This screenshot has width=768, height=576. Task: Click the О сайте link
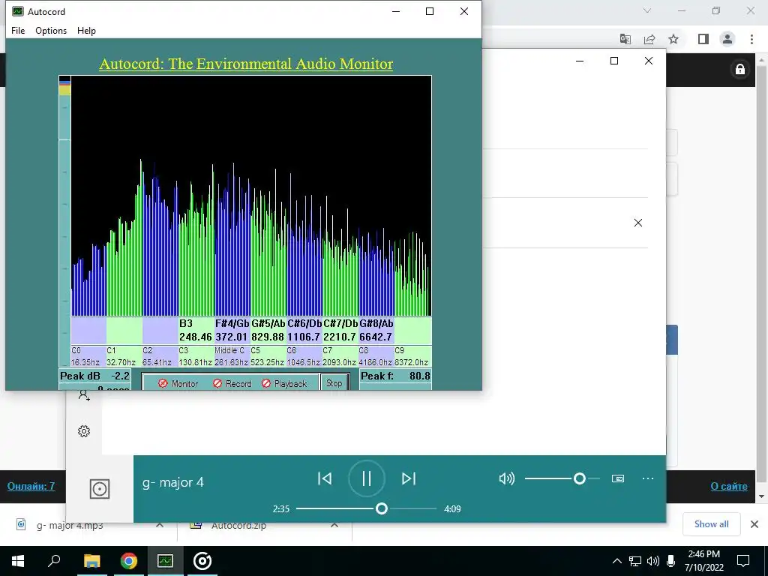coord(729,486)
